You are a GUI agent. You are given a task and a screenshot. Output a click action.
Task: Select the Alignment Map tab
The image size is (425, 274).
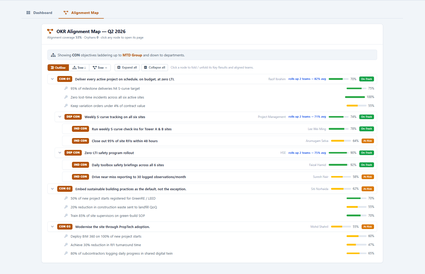pyautogui.click(x=81, y=13)
